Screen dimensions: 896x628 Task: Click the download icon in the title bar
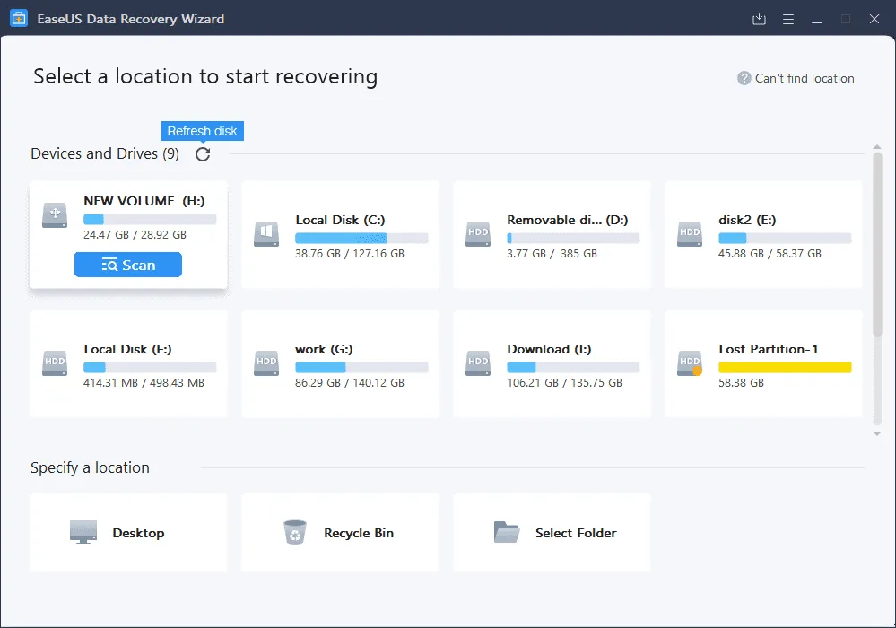[x=758, y=18]
